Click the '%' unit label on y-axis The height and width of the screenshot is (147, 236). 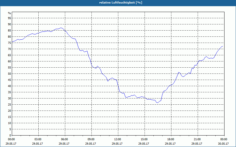[x=9, y=13]
